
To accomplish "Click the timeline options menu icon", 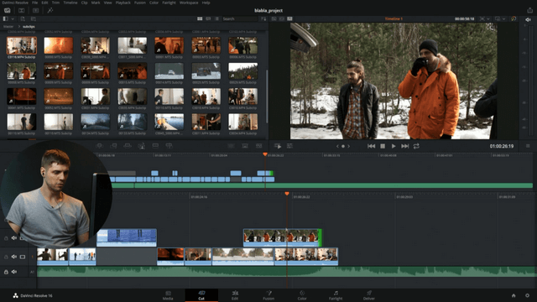I will (528, 146).
